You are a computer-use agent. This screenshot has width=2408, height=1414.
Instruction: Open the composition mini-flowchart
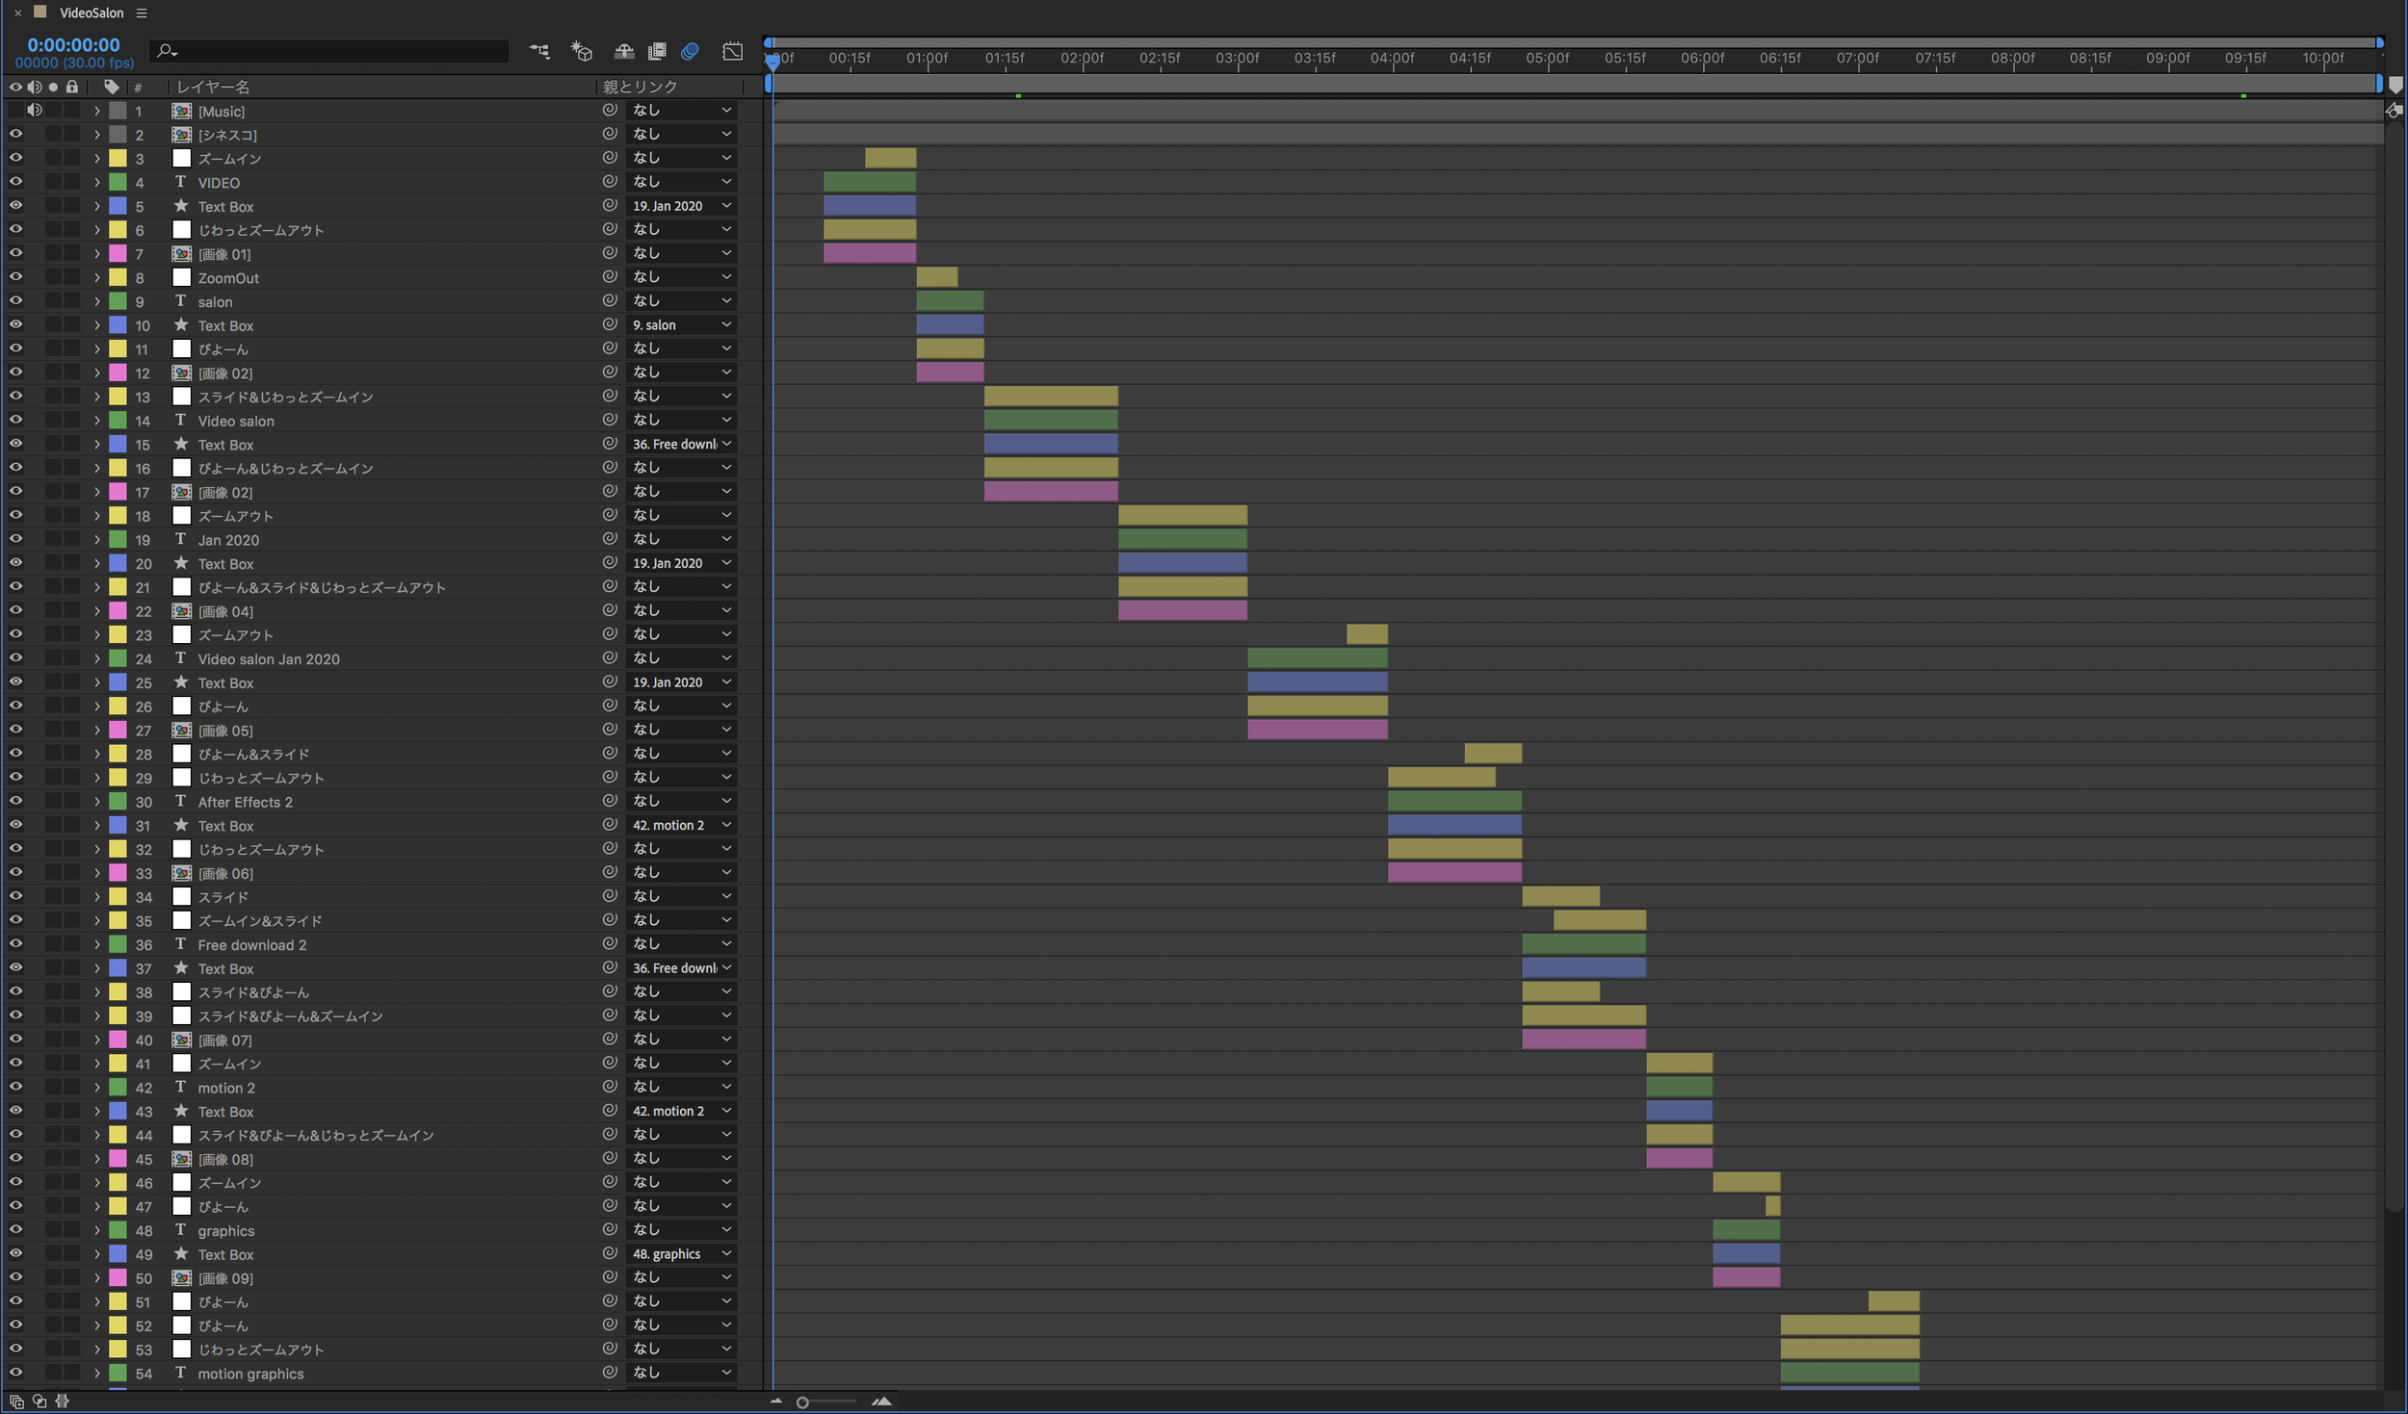click(539, 51)
